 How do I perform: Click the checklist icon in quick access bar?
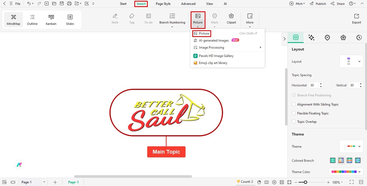87,4
